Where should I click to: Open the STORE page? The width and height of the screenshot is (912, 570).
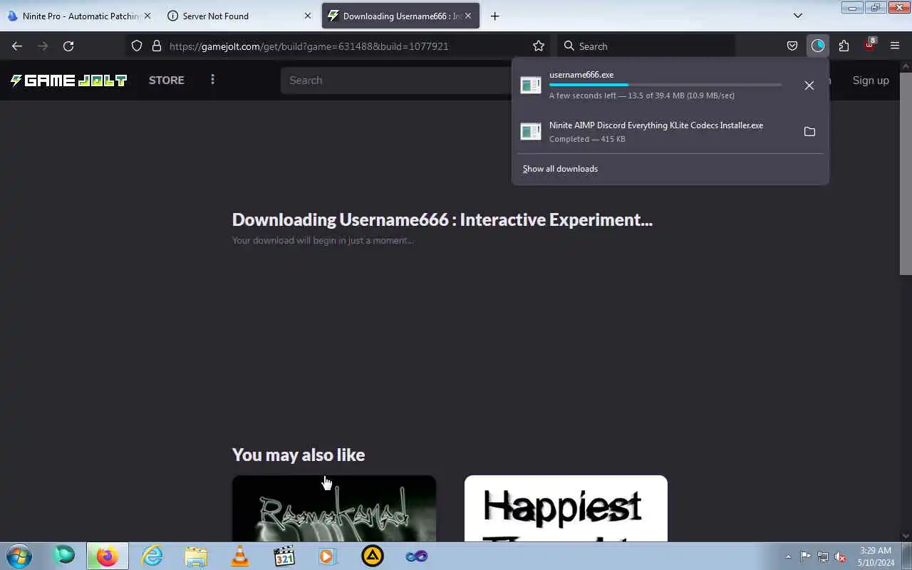click(x=167, y=81)
